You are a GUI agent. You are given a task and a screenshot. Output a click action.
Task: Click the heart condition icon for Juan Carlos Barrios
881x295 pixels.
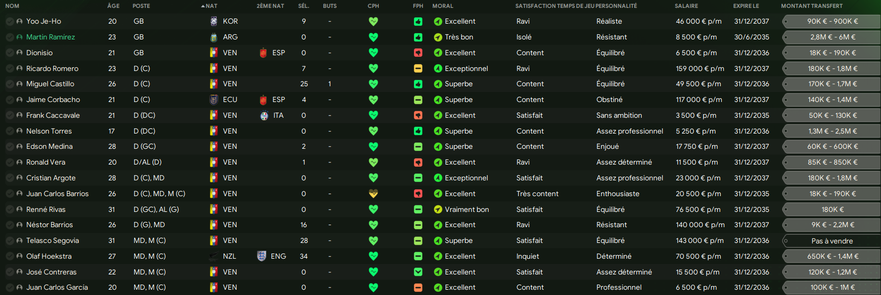tap(373, 194)
